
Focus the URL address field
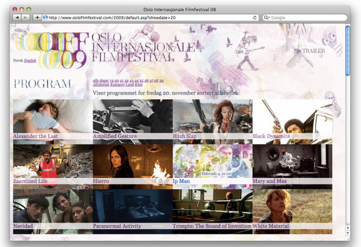[150, 18]
